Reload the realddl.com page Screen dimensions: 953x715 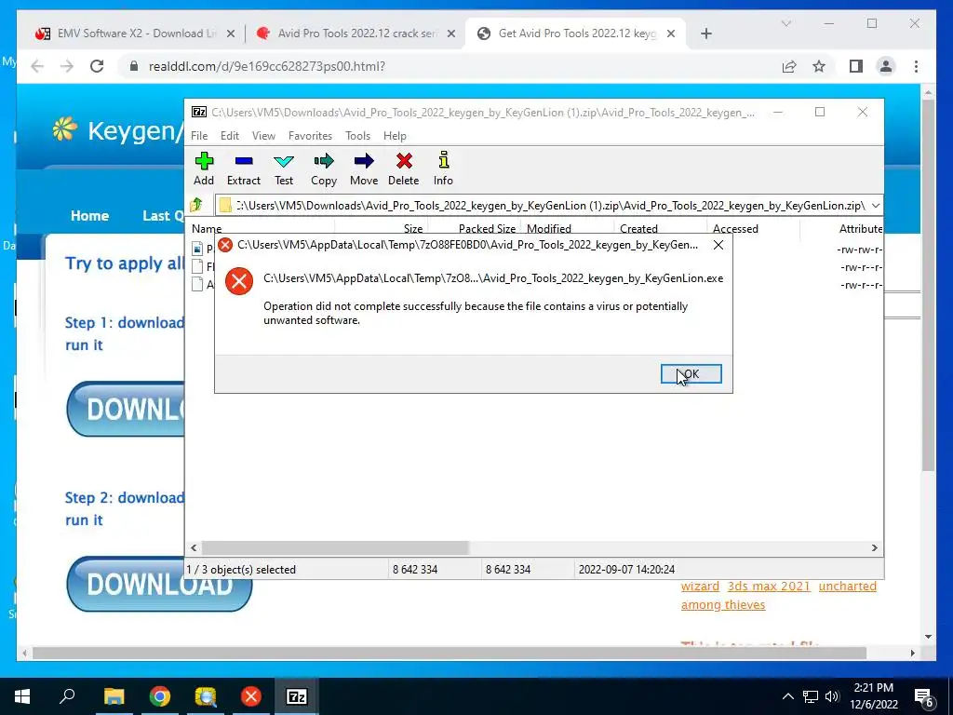97,66
